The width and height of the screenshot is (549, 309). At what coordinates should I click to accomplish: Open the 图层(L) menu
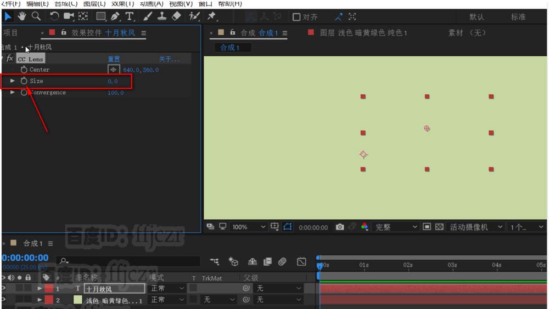click(x=94, y=3)
